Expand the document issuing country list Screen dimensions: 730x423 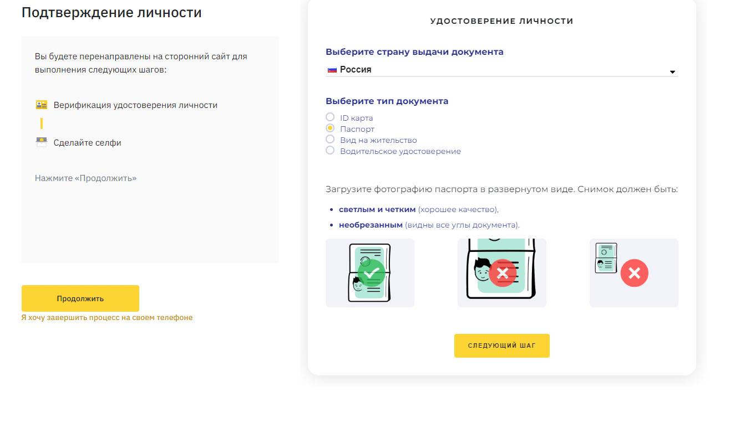[501, 70]
